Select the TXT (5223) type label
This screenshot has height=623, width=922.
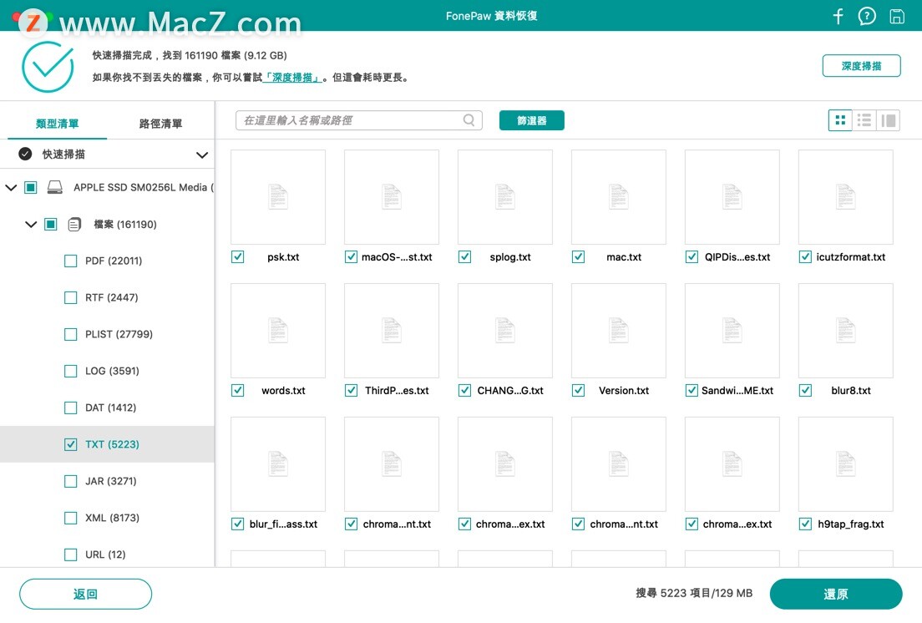(x=112, y=444)
